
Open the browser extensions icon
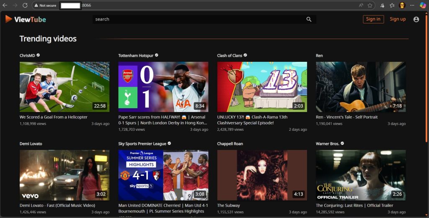click(x=382, y=5)
